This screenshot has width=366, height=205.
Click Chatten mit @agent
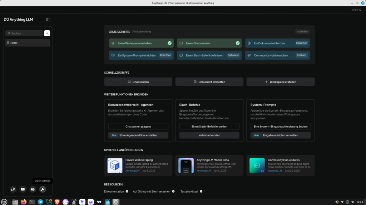(138, 126)
